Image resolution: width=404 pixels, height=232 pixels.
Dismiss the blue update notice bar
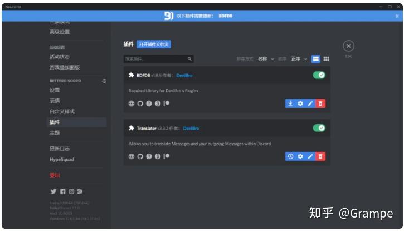tap(397, 16)
